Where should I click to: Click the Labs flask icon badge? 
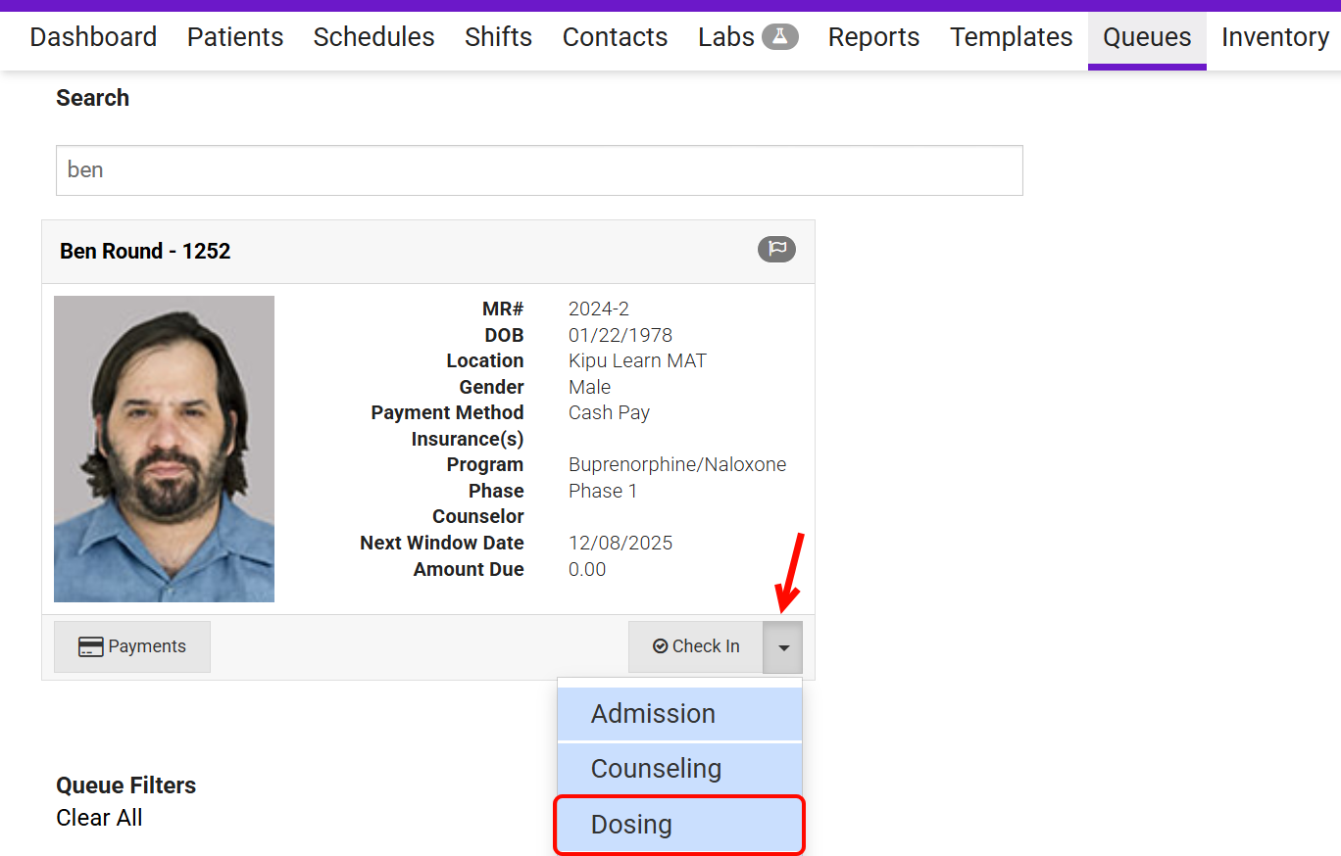[x=780, y=37]
